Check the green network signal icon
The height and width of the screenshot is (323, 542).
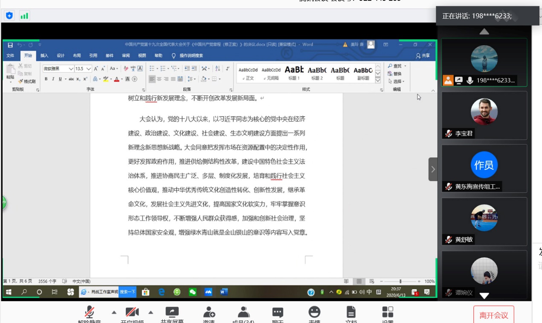24,16
